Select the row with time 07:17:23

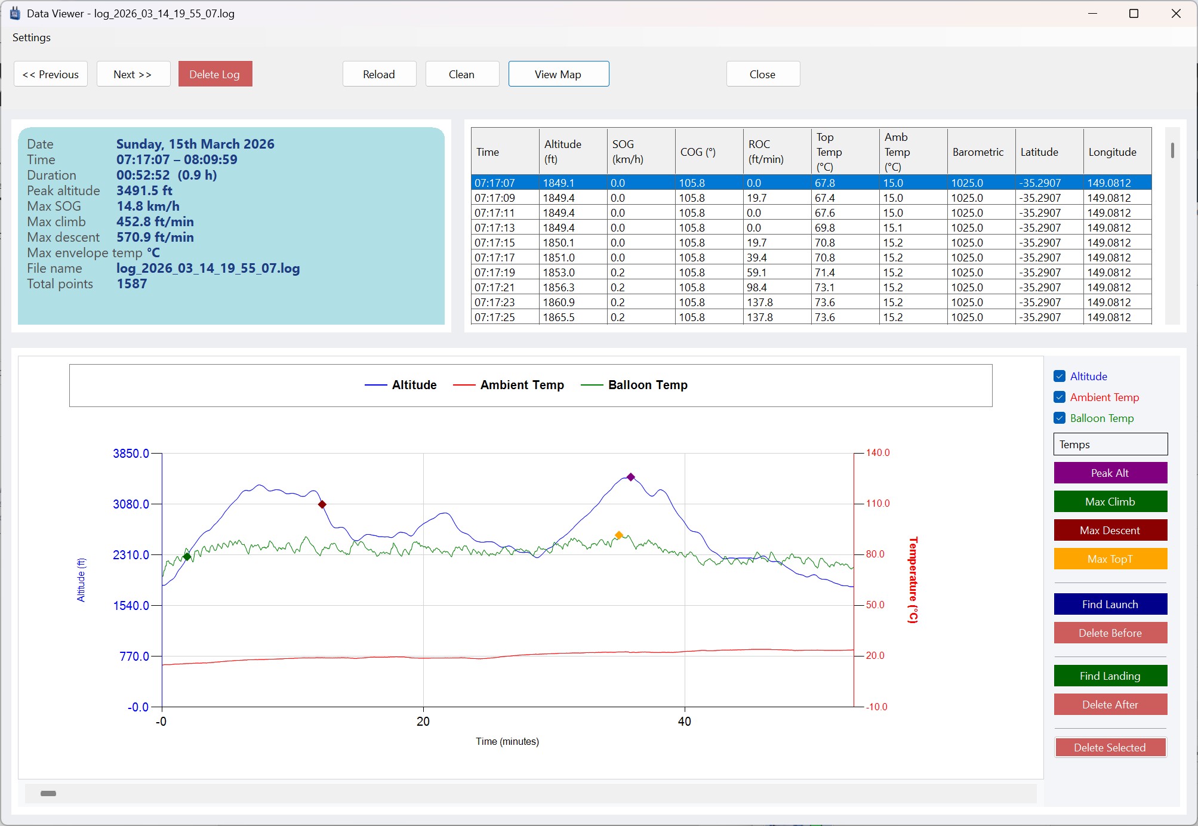click(811, 302)
